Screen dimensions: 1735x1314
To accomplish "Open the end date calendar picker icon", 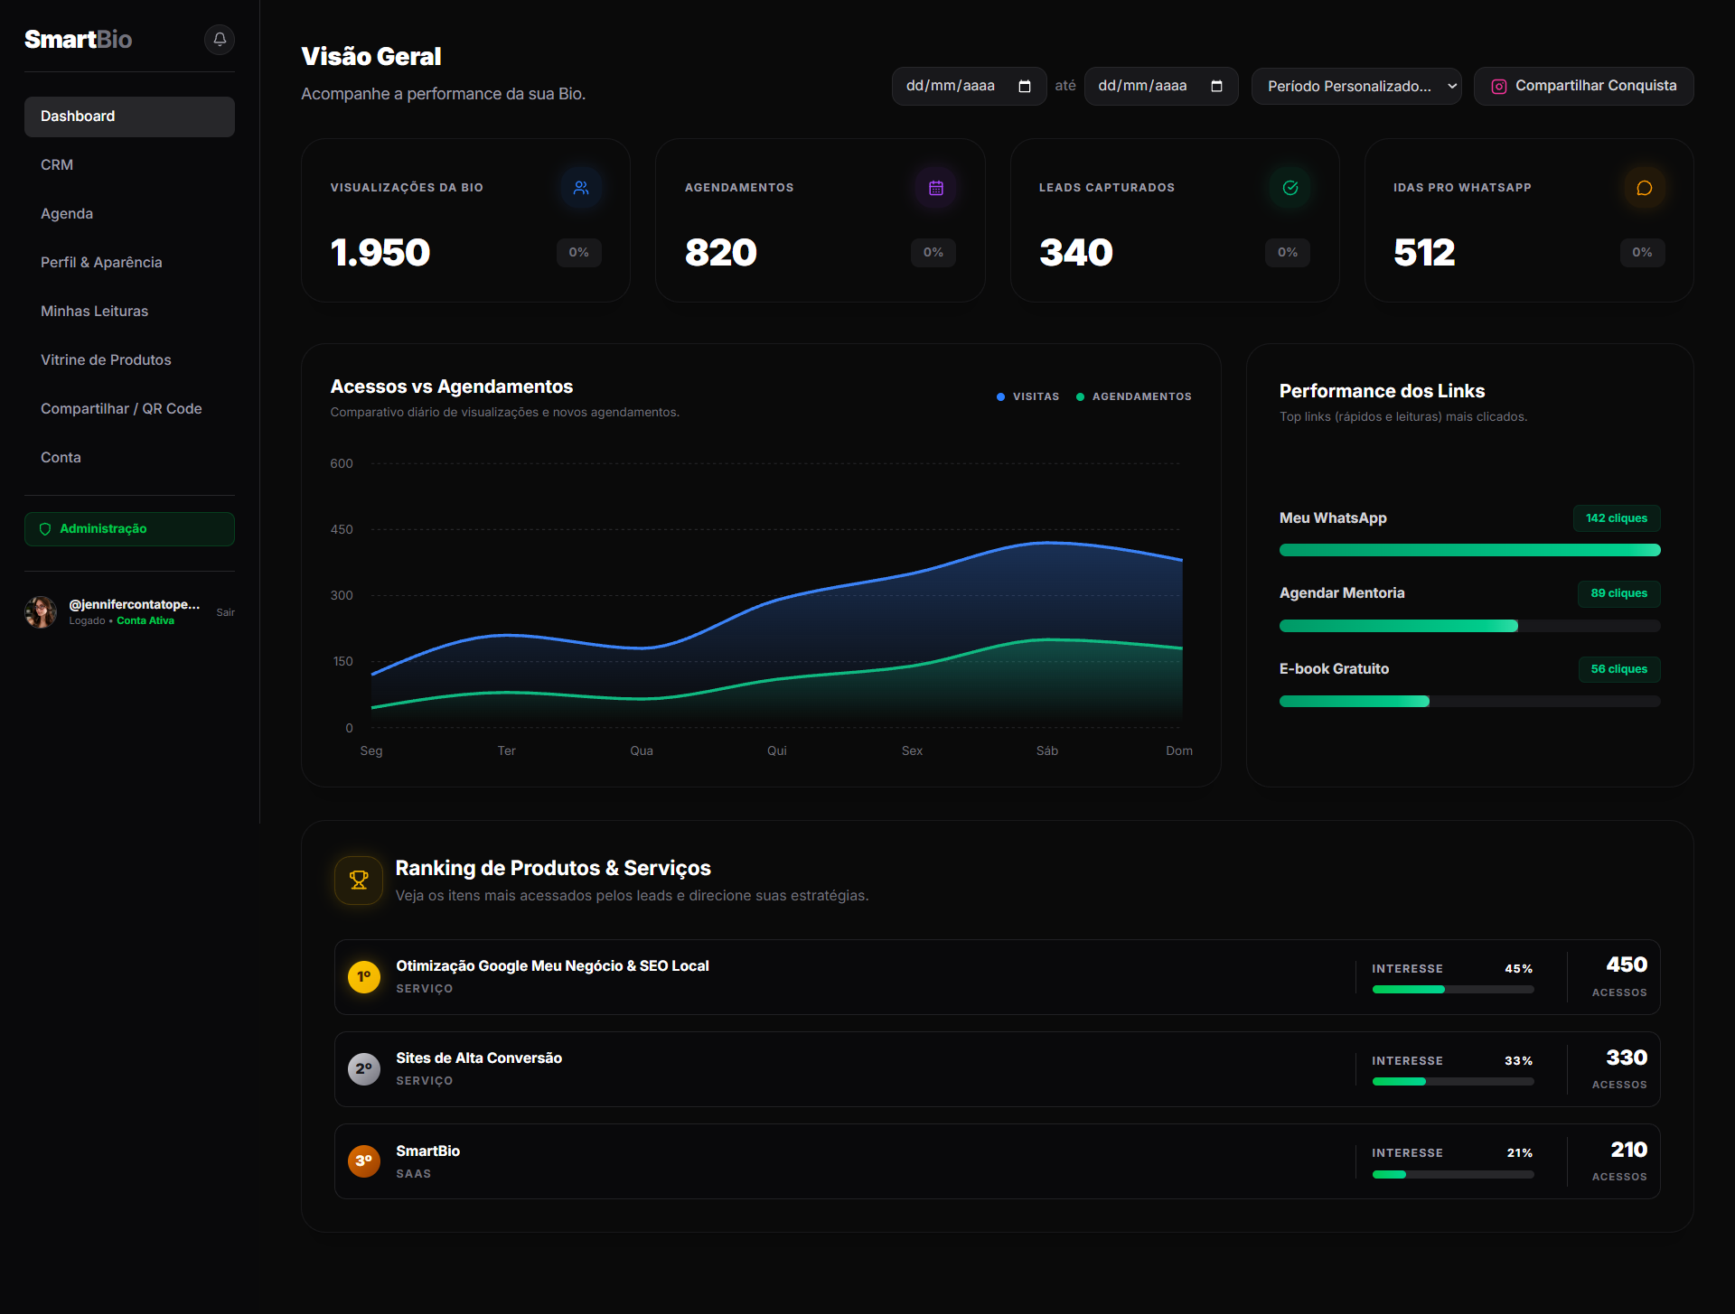I will (1216, 86).
